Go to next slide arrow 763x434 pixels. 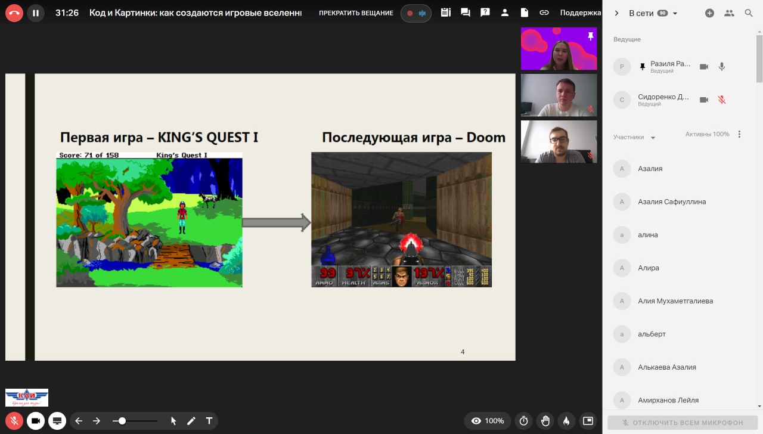[x=97, y=421]
